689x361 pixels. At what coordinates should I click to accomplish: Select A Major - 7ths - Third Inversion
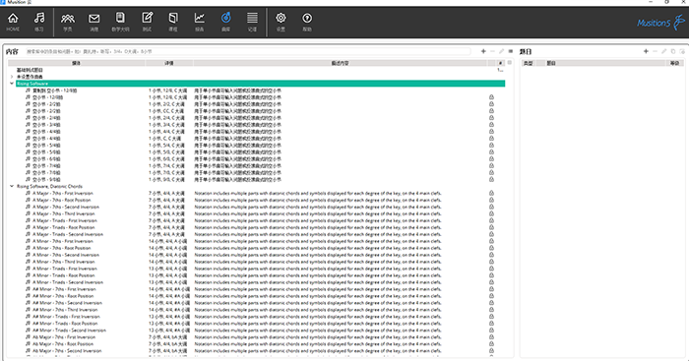pos(64,213)
